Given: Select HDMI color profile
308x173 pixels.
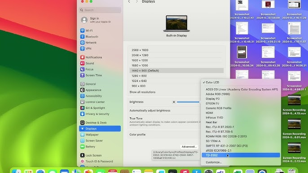Looking at the screenshot, I should pos(241,113).
